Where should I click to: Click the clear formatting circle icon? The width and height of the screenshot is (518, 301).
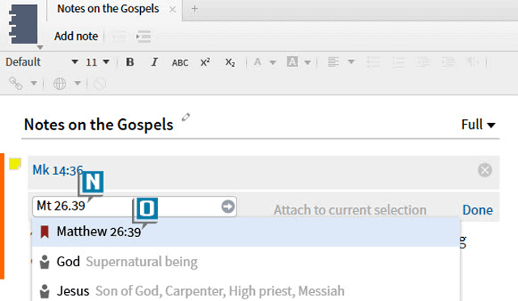click(x=100, y=84)
